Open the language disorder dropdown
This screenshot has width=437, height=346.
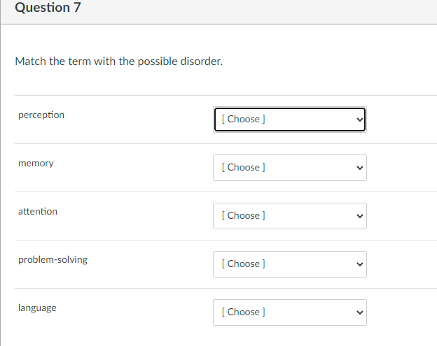pos(289,312)
